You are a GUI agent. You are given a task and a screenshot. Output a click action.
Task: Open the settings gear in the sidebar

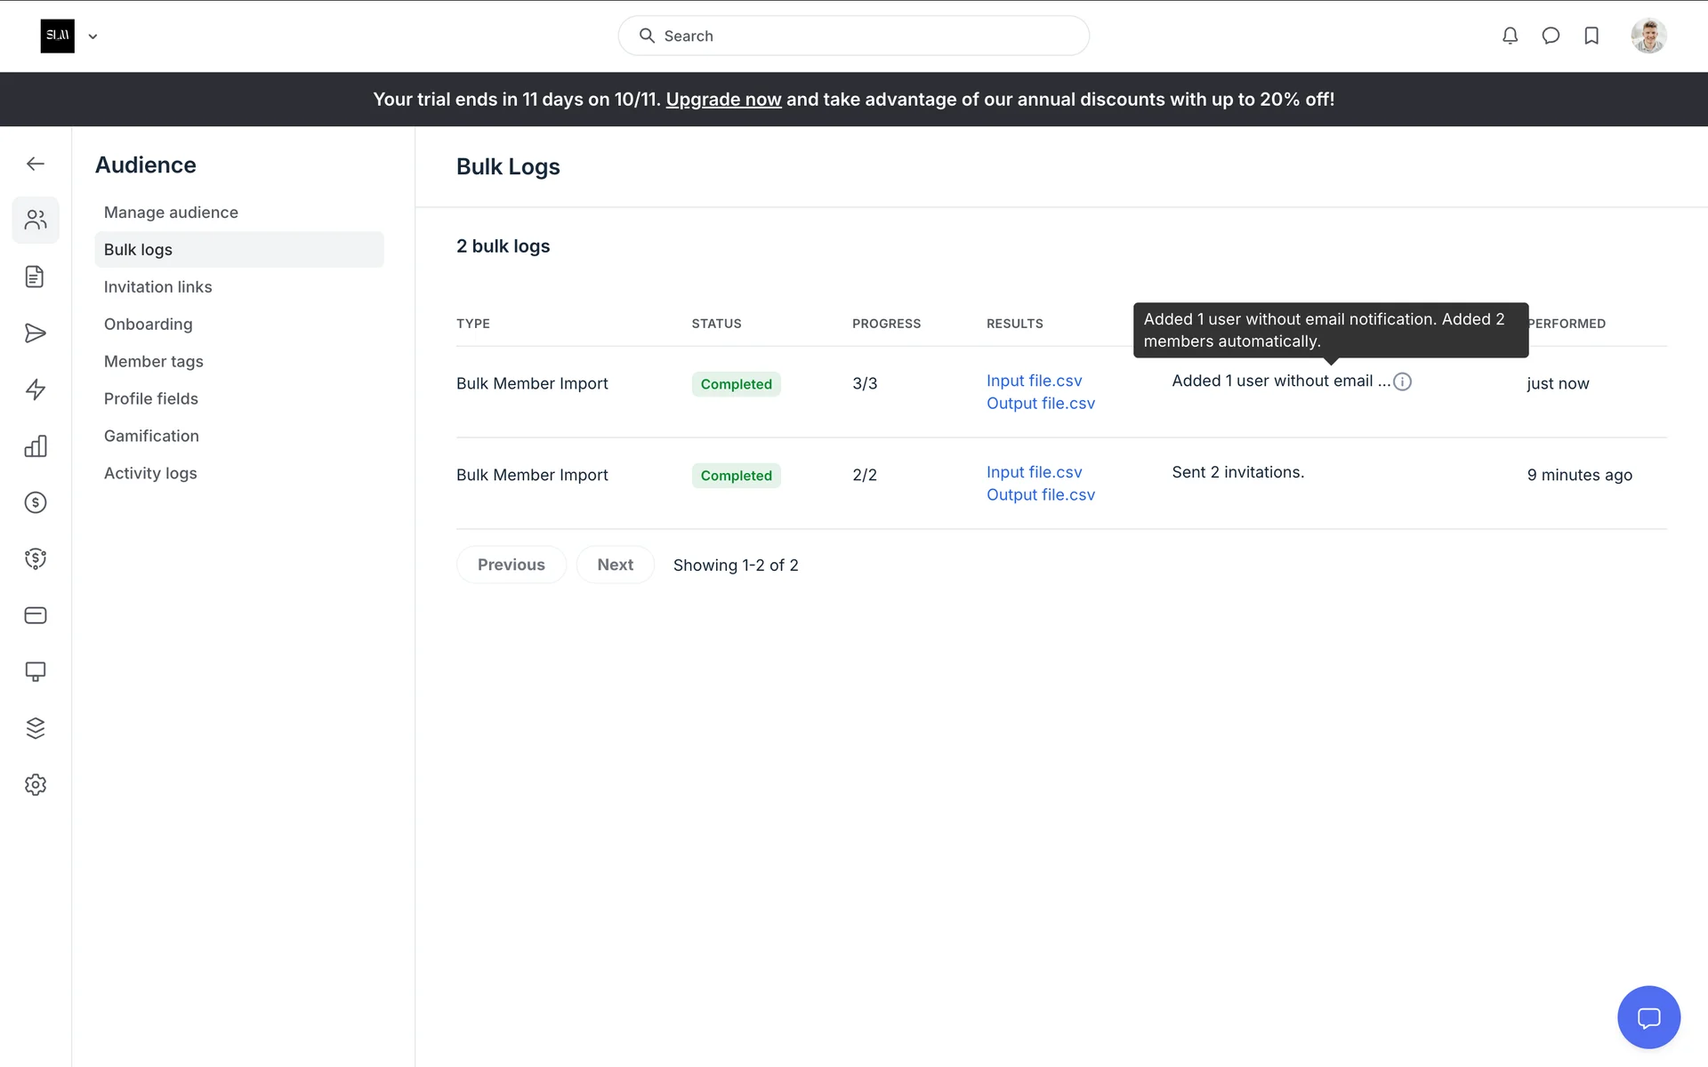click(36, 784)
